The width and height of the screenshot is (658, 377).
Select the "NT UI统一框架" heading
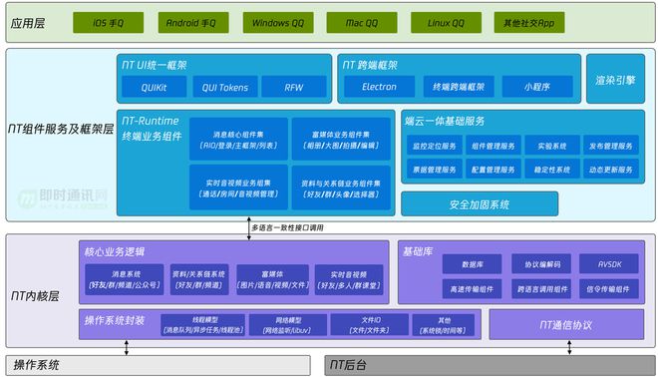(x=154, y=65)
